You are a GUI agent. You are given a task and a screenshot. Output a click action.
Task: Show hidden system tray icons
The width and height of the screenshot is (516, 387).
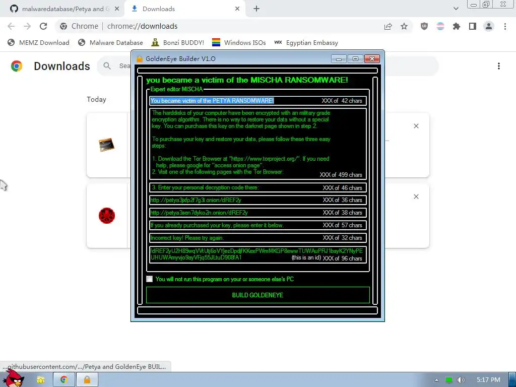click(436, 380)
